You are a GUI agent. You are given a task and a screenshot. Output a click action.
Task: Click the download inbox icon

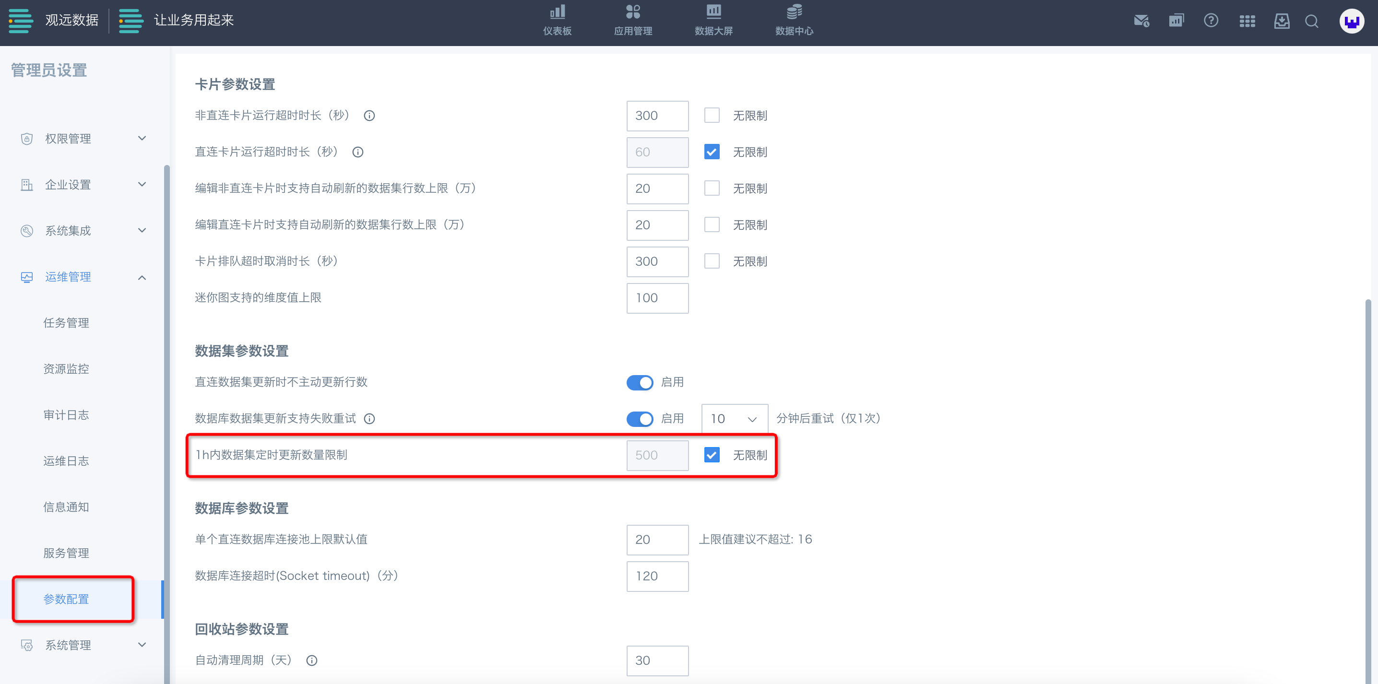1281,21
